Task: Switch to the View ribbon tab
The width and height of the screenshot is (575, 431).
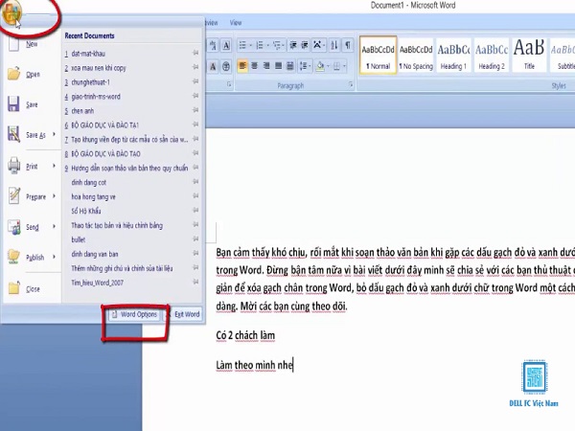Action: pyautogui.click(x=236, y=23)
